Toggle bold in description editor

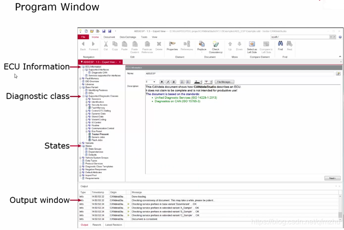(162, 81)
